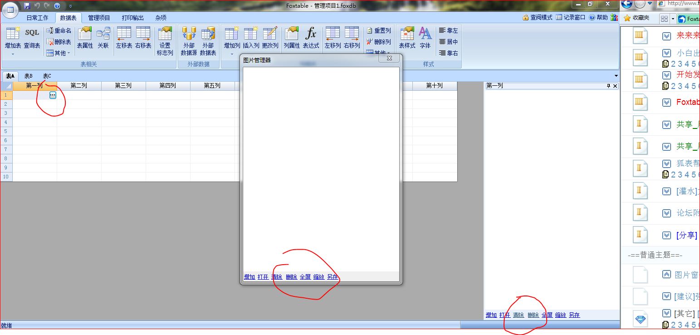Open 收藏夹 favorites in browser
Viewport: 700px width, 335px height.
pyautogui.click(x=636, y=18)
